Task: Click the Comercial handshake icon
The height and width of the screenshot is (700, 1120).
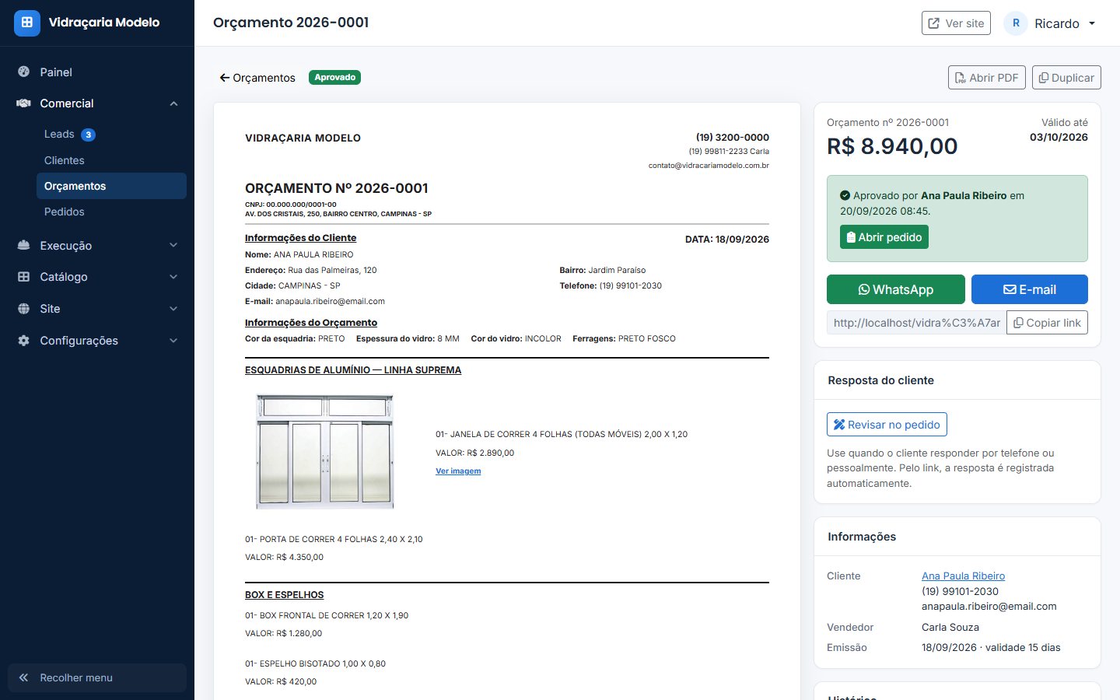Action: [x=24, y=103]
